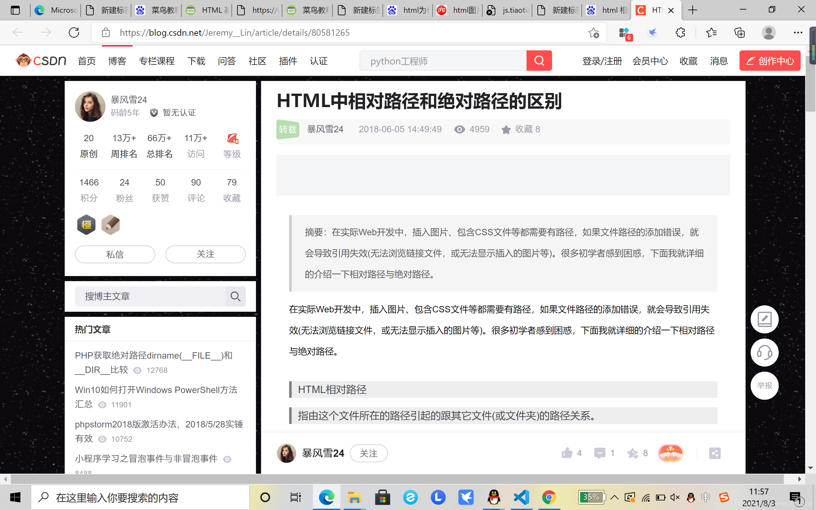Click the article header 收藏 8 star
816x510 pixels.
[506, 129]
